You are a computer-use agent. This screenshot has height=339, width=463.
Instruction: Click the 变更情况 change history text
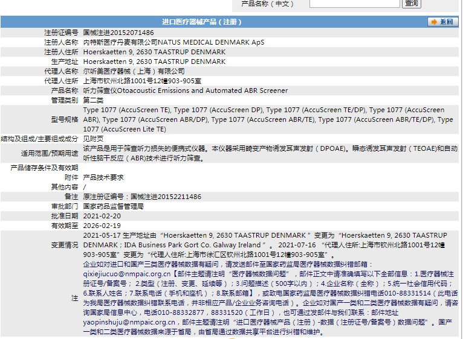(265, 245)
